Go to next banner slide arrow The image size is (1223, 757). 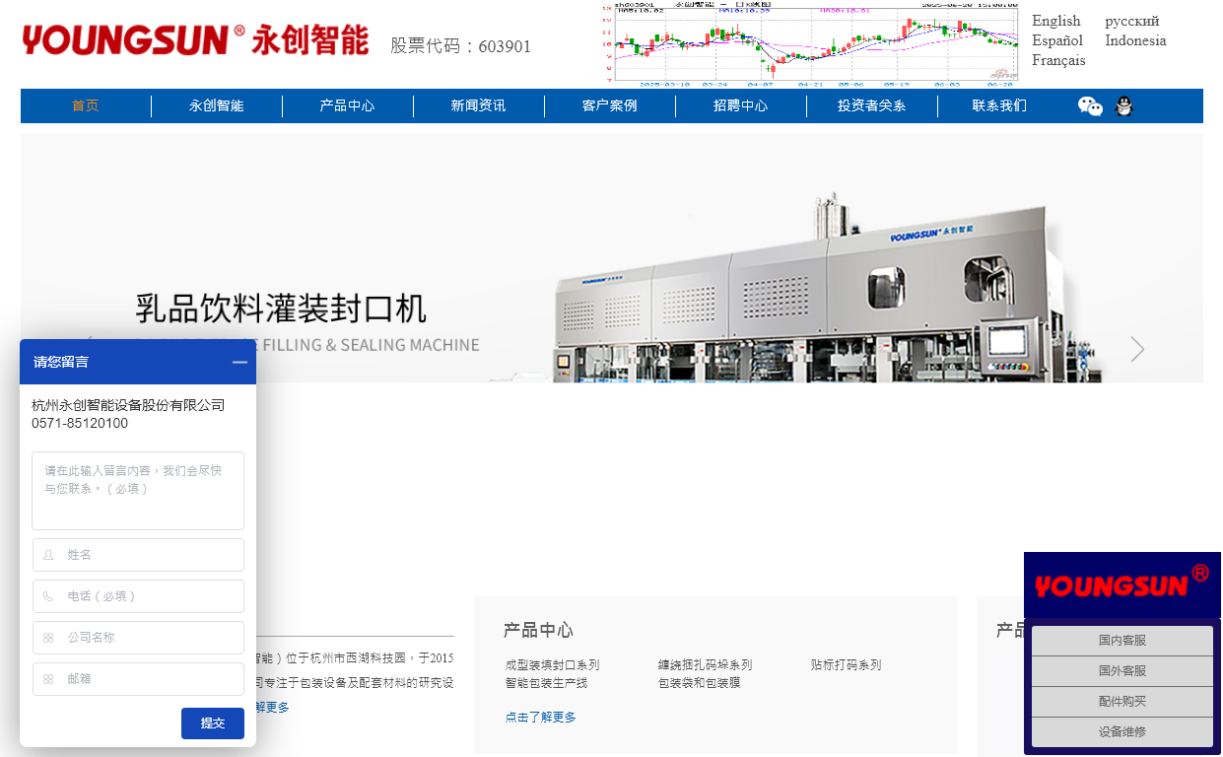[x=1137, y=349]
